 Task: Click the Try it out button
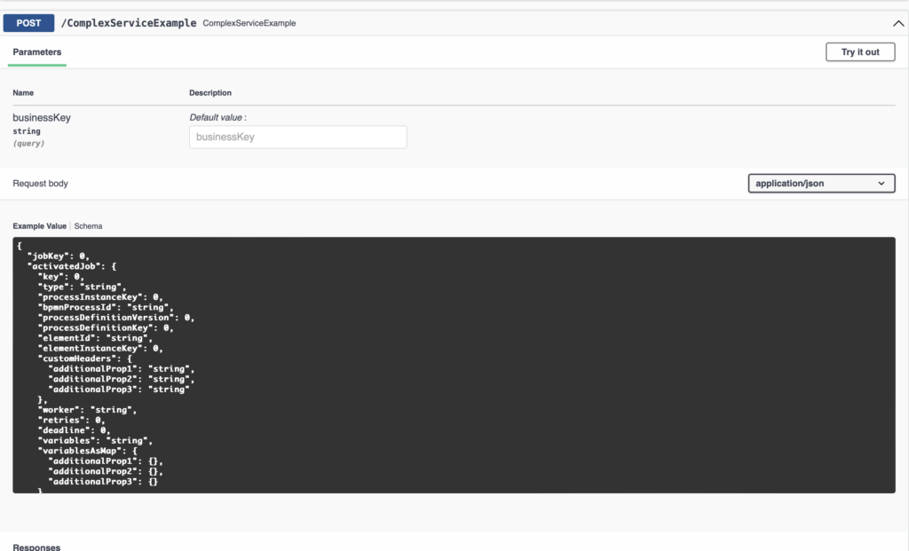tap(860, 52)
